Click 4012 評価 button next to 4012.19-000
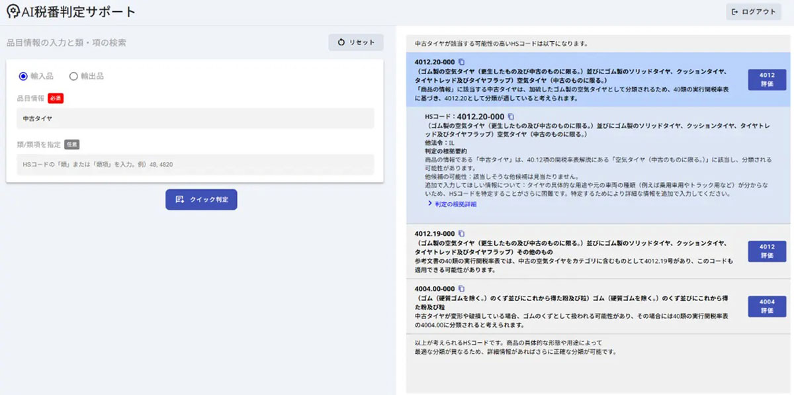The height and width of the screenshot is (395, 794). click(x=767, y=251)
